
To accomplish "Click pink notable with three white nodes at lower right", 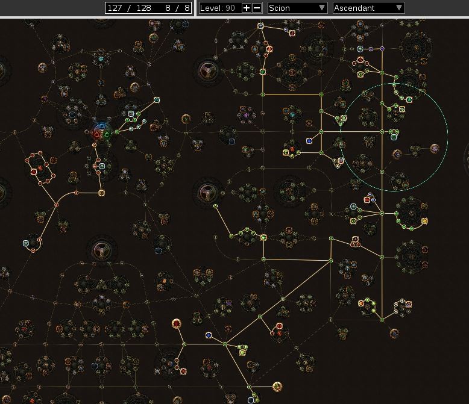I will pos(409,305).
